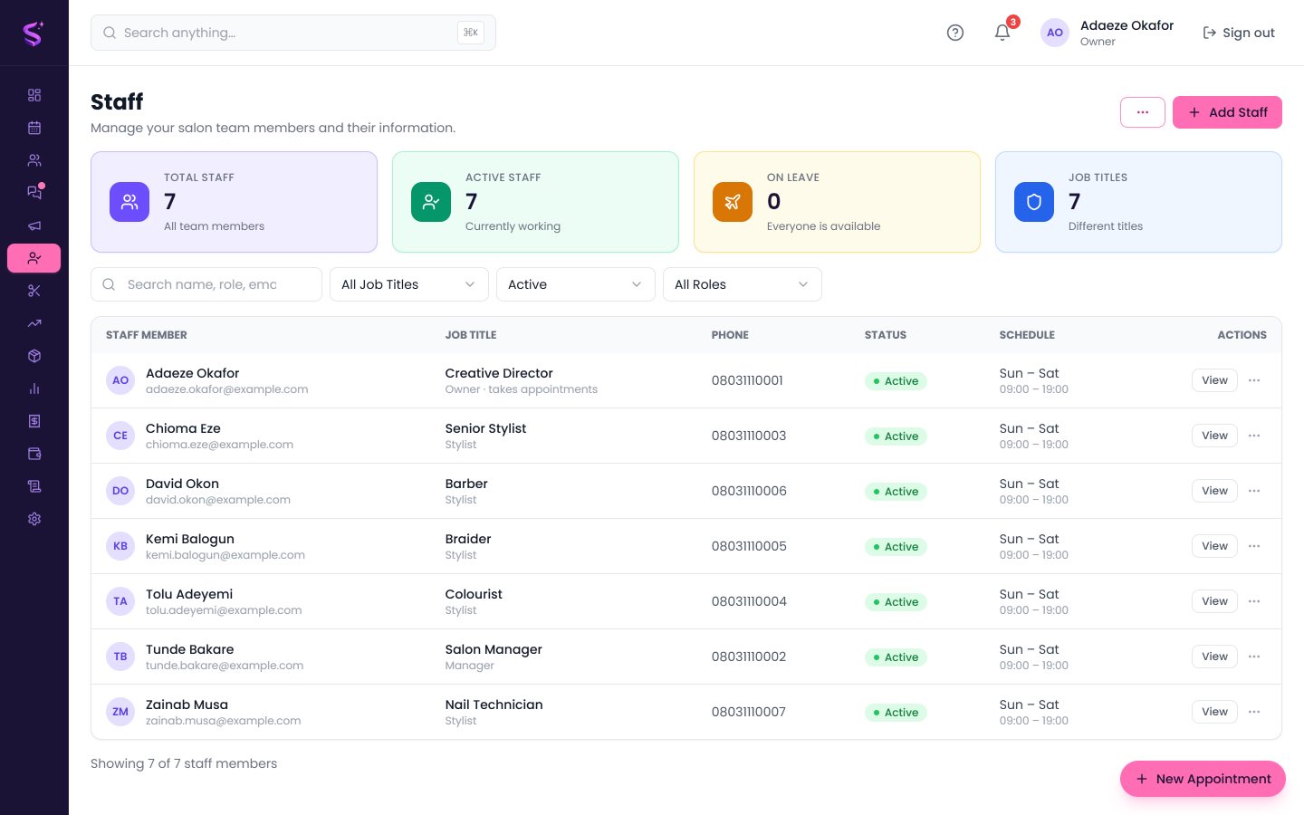The image size is (1304, 815).
Task: Open the scissors services icon in sidebar
Action: point(34,291)
